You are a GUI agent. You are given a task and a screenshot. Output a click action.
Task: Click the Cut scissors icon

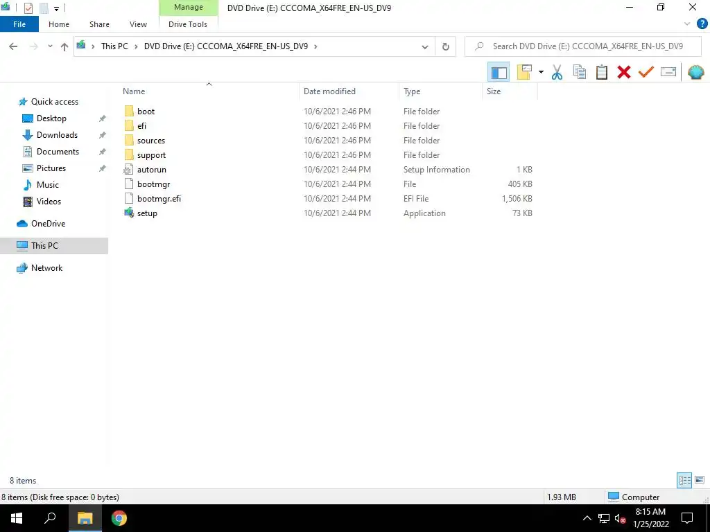(557, 72)
